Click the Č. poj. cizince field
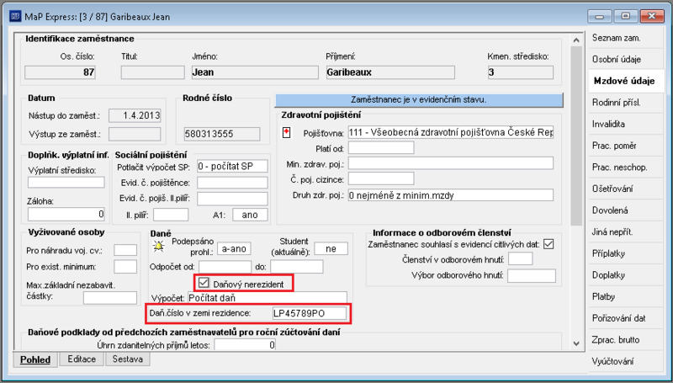The image size is (673, 383). coord(381,178)
